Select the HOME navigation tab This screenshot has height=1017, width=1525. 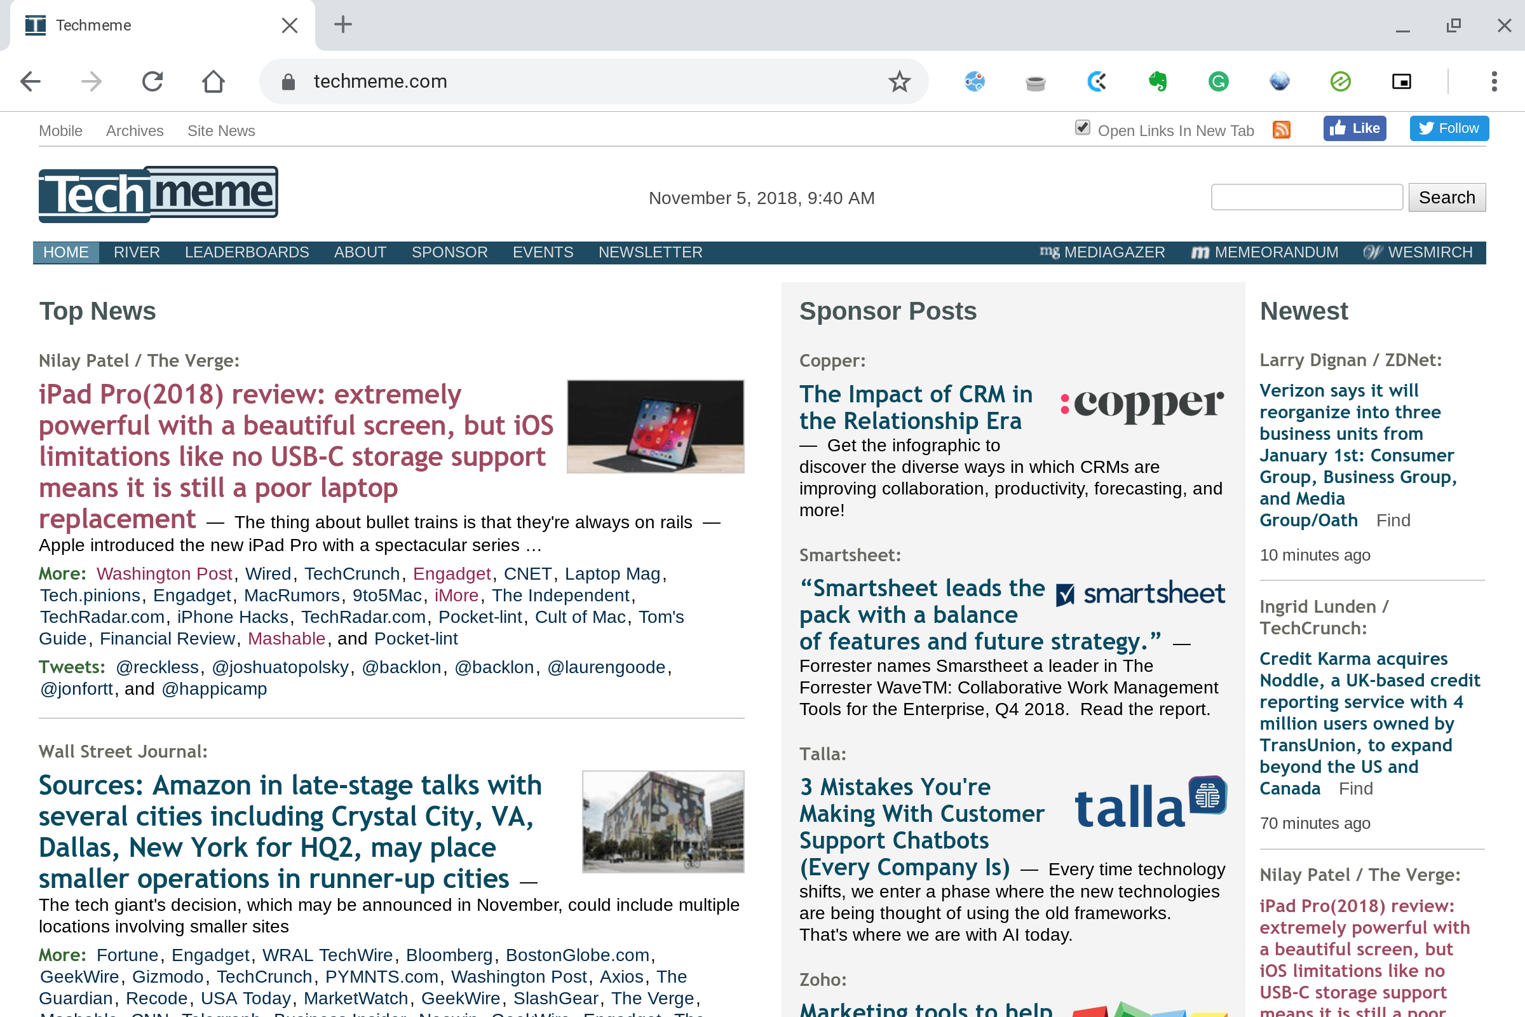[x=66, y=252]
